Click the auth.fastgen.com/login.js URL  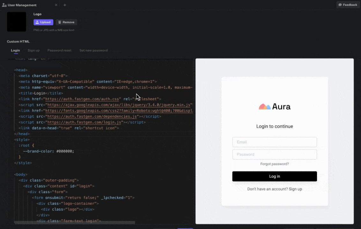84,122
